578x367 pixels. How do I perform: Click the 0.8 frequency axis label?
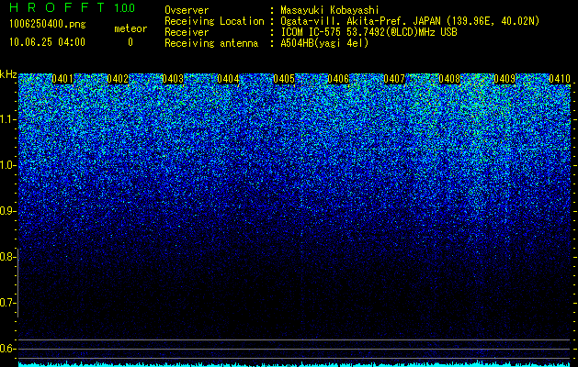coord(7,257)
